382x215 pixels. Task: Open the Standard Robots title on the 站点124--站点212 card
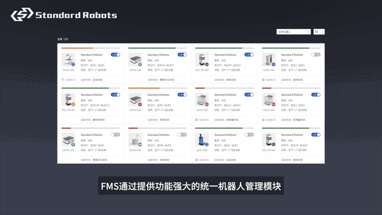91,95
